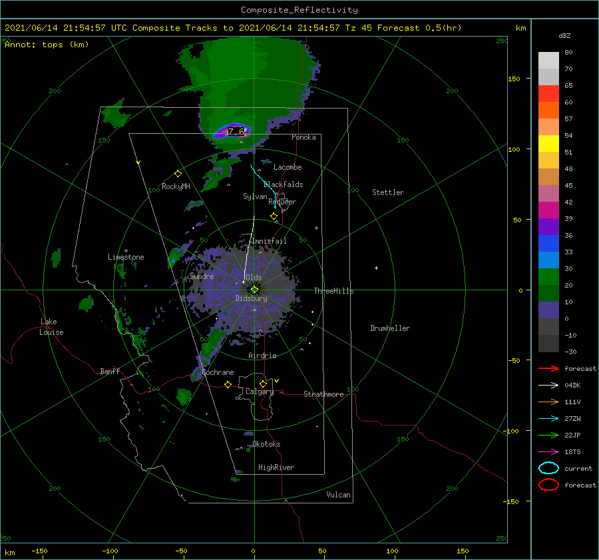The height and width of the screenshot is (560, 599).
Task: Click the magenta 18TS arrow icon
Action: pyautogui.click(x=548, y=452)
